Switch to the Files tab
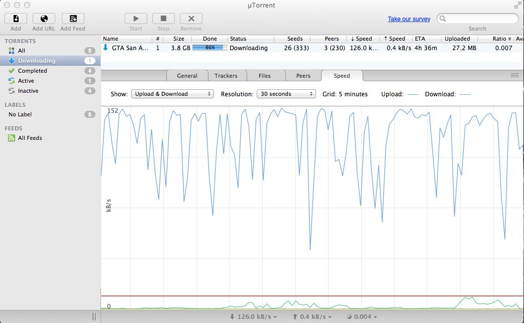 point(265,76)
